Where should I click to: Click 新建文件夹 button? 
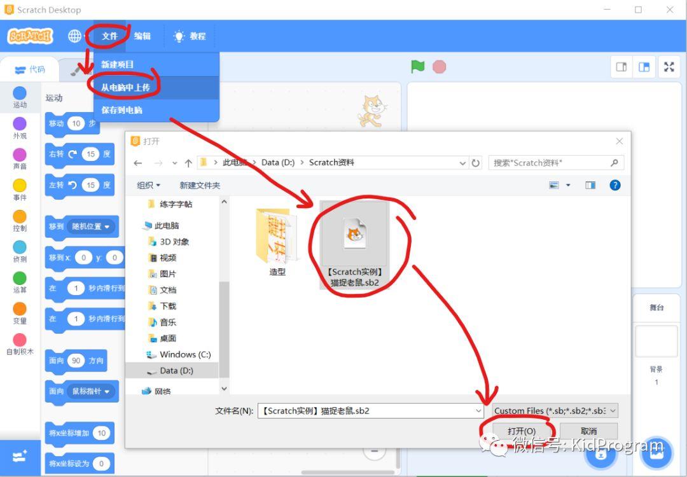(200, 185)
